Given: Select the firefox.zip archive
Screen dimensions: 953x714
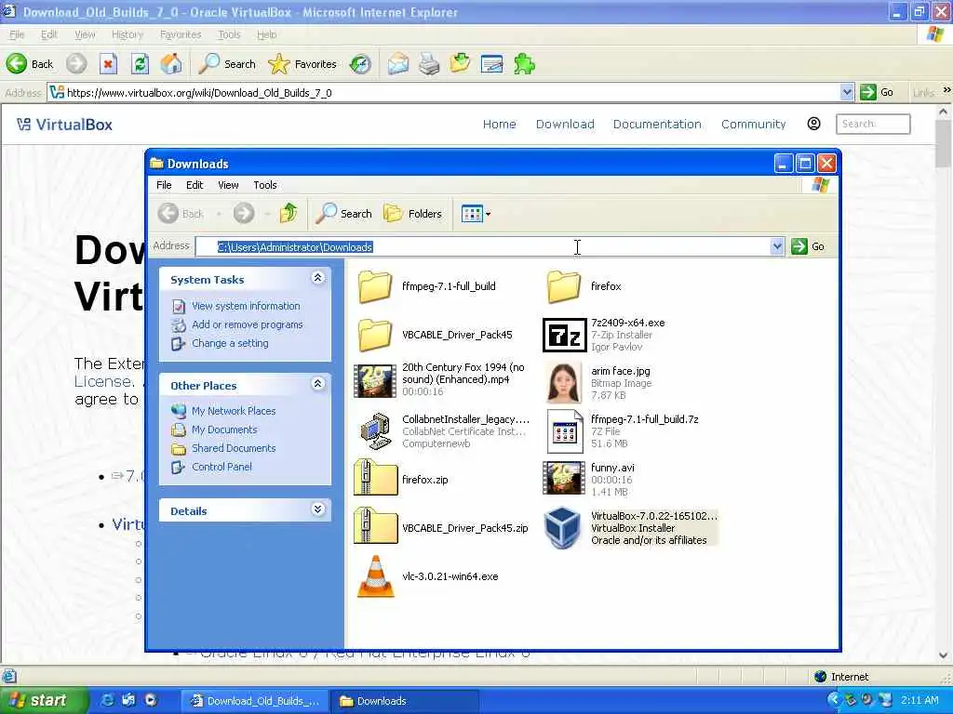Looking at the screenshot, I should pos(401,479).
